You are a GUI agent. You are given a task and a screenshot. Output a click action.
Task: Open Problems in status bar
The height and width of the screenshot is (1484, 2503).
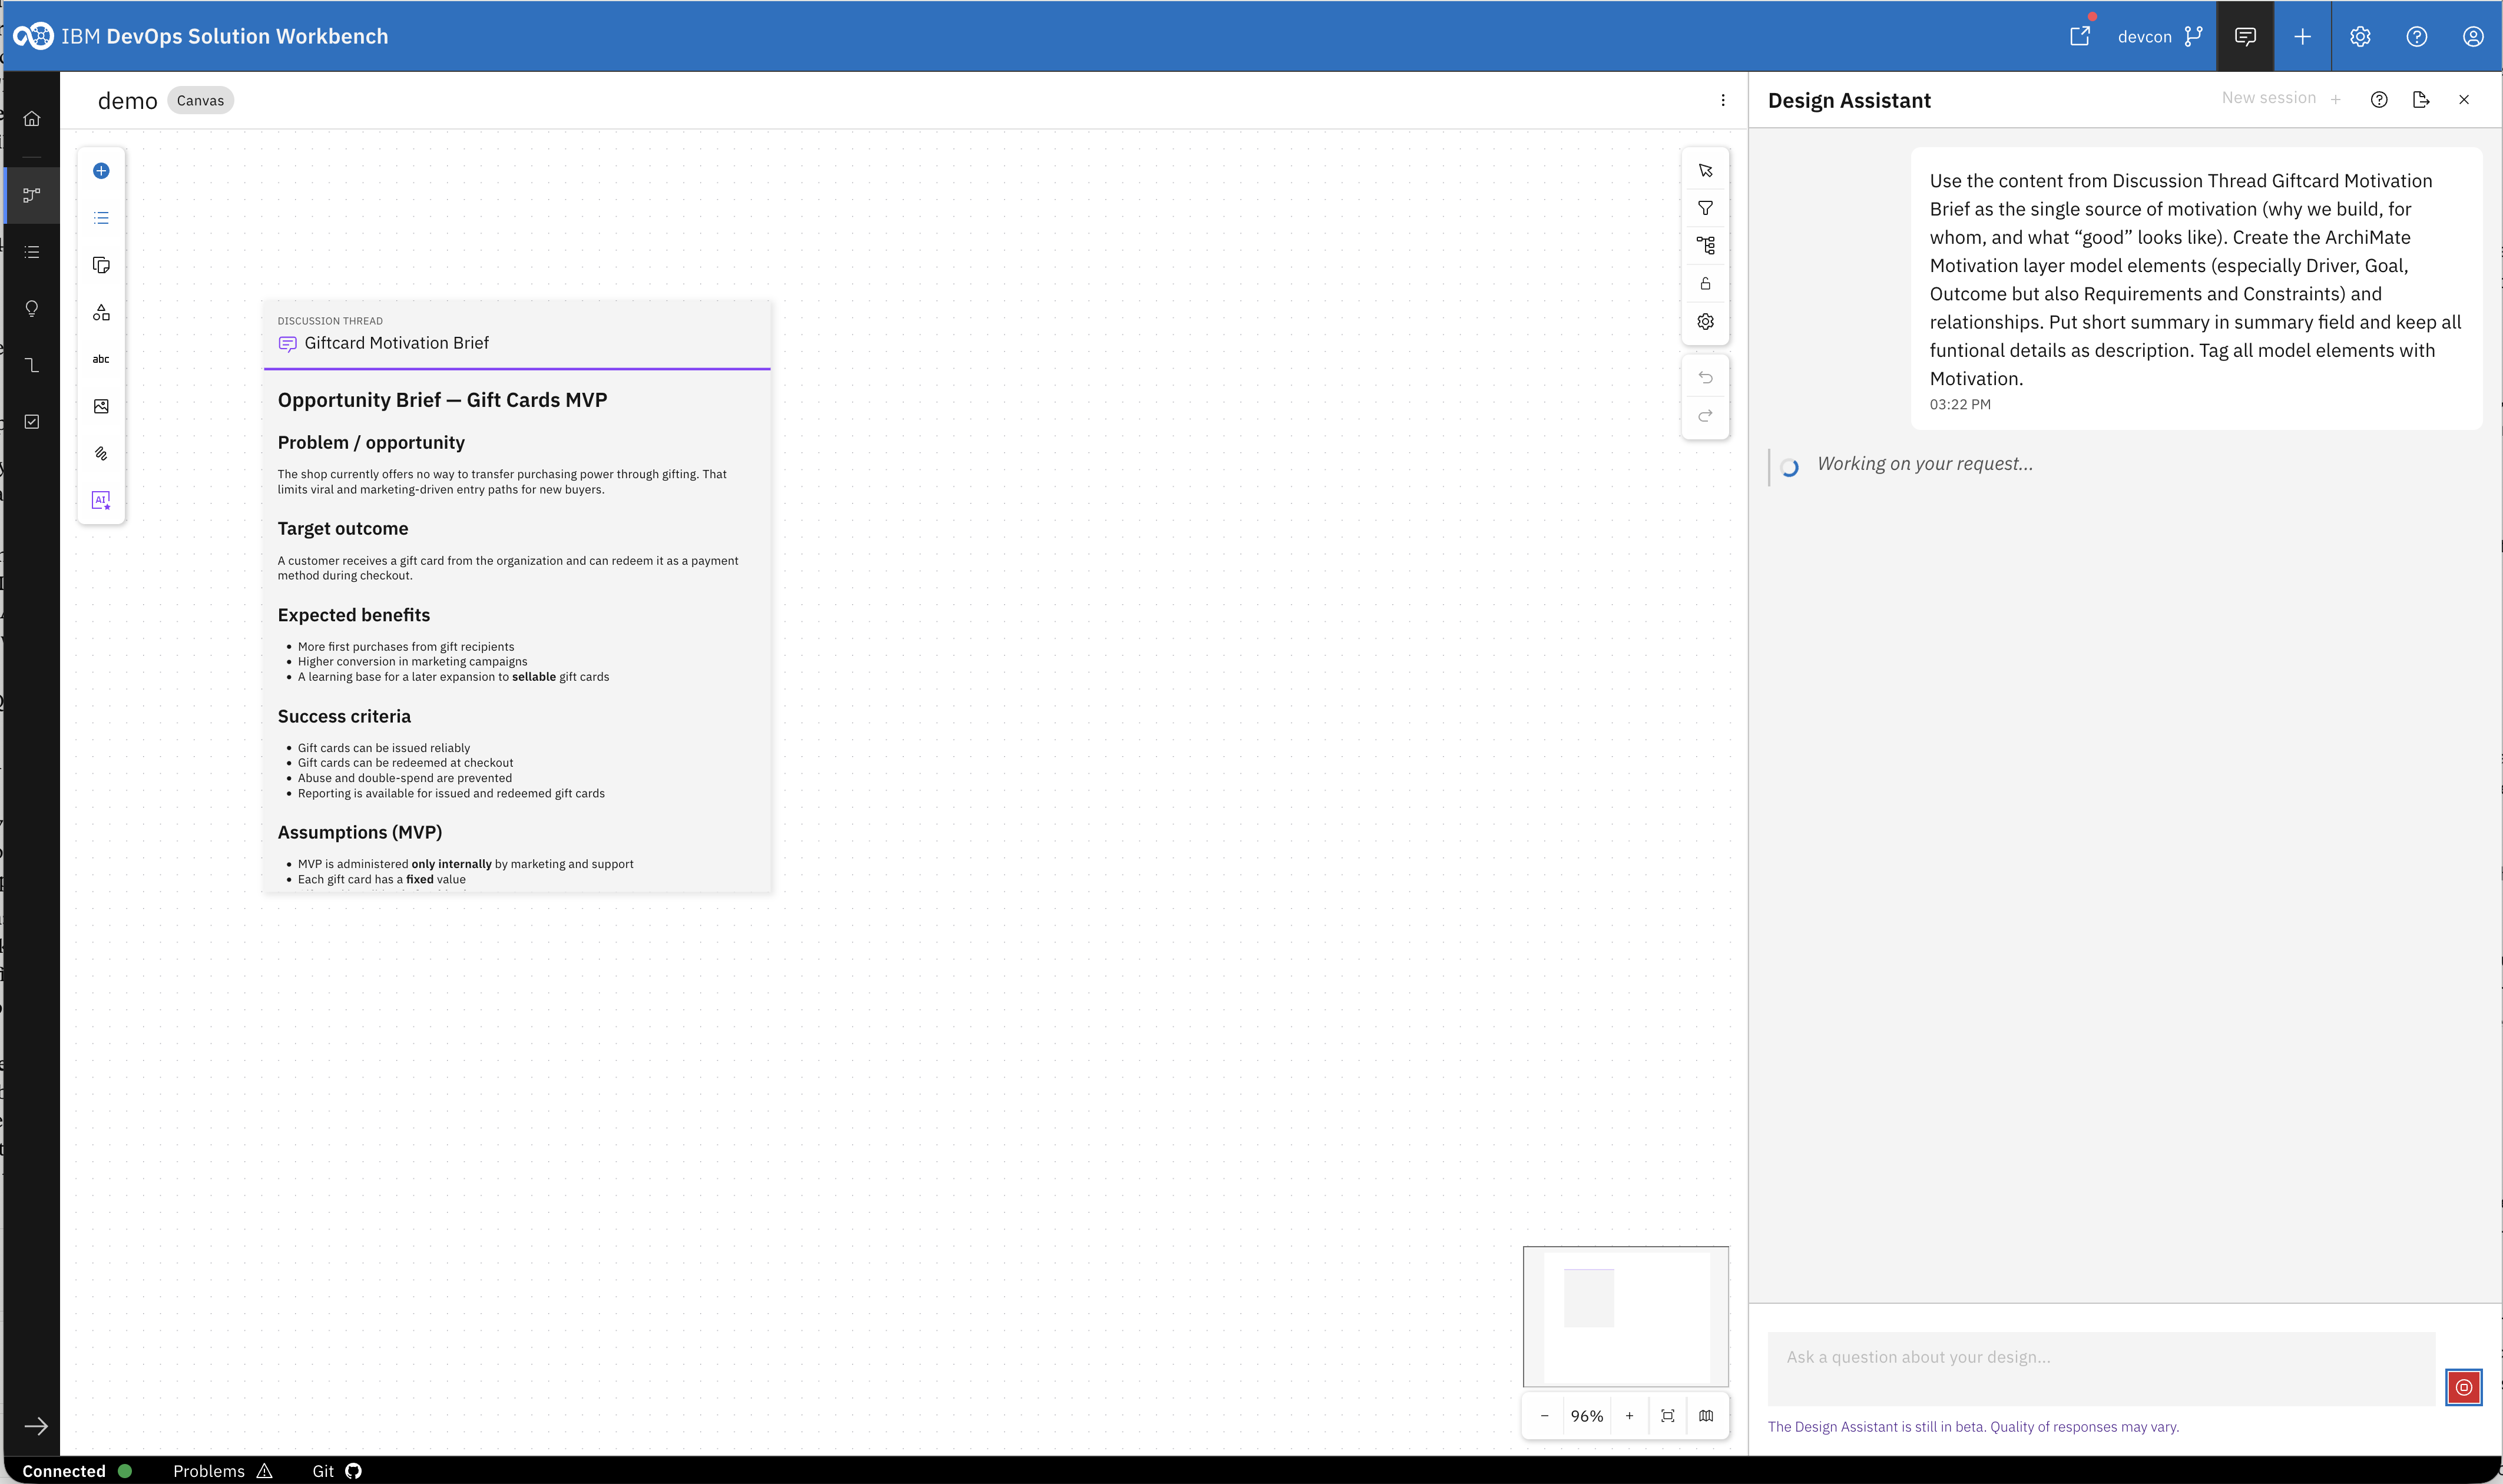pyautogui.click(x=222, y=1471)
